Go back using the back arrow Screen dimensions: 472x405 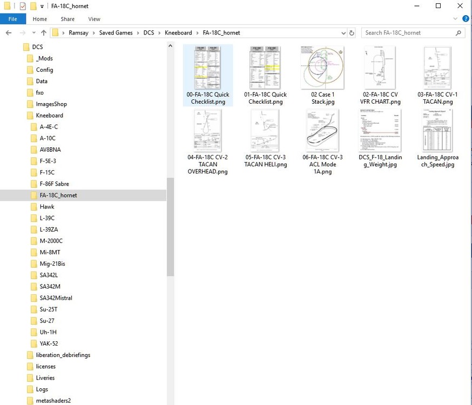point(9,32)
